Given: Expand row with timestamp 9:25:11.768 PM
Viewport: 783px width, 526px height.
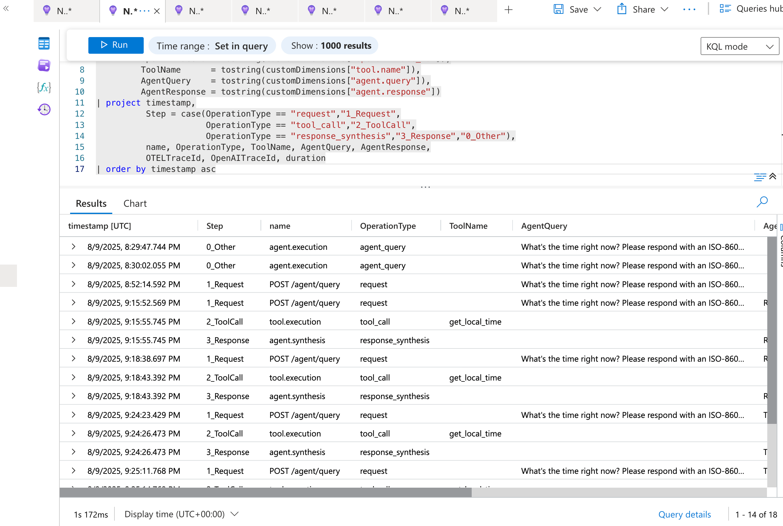Looking at the screenshot, I should (x=74, y=471).
